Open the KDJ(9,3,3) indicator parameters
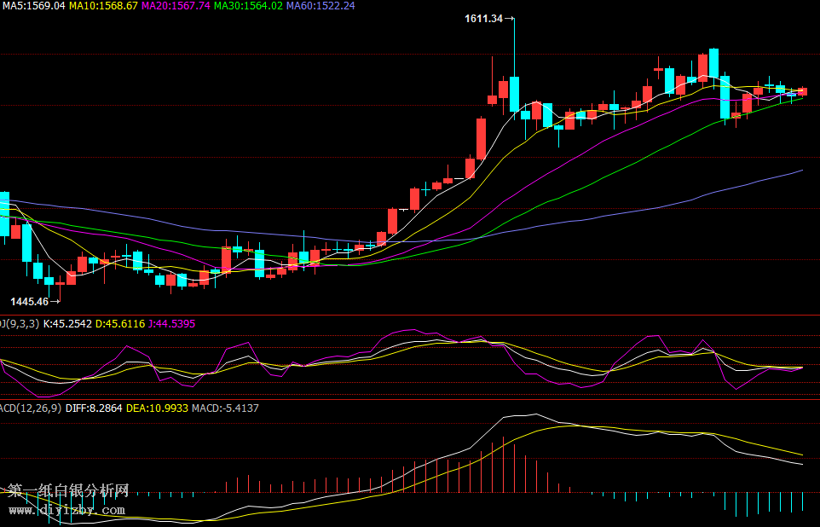This screenshot has height=527, width=820. 19,324
